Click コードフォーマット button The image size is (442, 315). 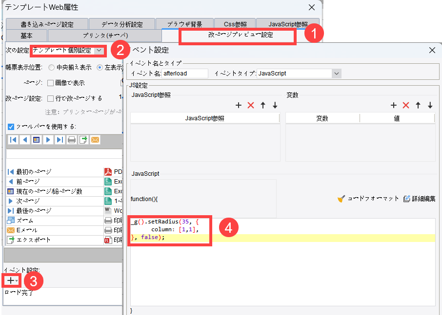(x=368, y=199)
